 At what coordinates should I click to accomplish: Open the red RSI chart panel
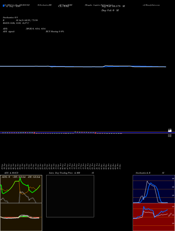(154, 217)
